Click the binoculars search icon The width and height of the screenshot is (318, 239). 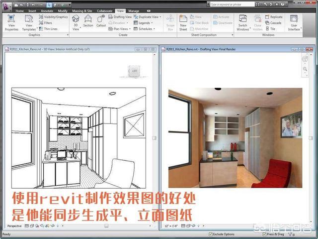click(x=258, y=4)
